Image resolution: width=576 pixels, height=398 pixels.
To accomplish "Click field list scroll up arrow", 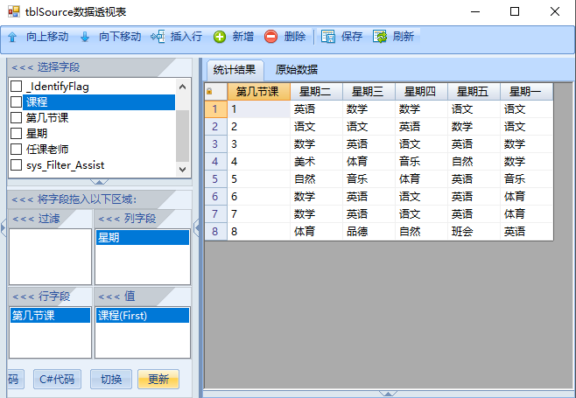I will coord(183,87).
